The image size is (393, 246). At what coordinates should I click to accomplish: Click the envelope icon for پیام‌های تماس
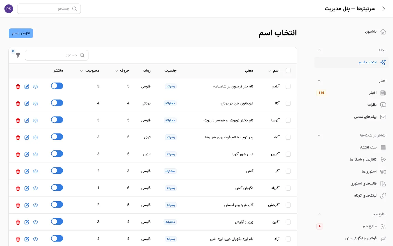(x=383, y=117)
